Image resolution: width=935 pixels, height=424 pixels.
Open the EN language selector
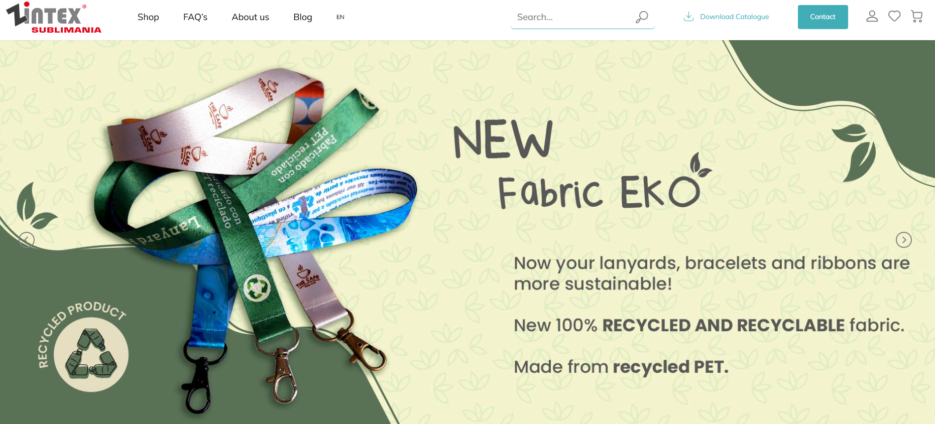[x=340, y=17]
